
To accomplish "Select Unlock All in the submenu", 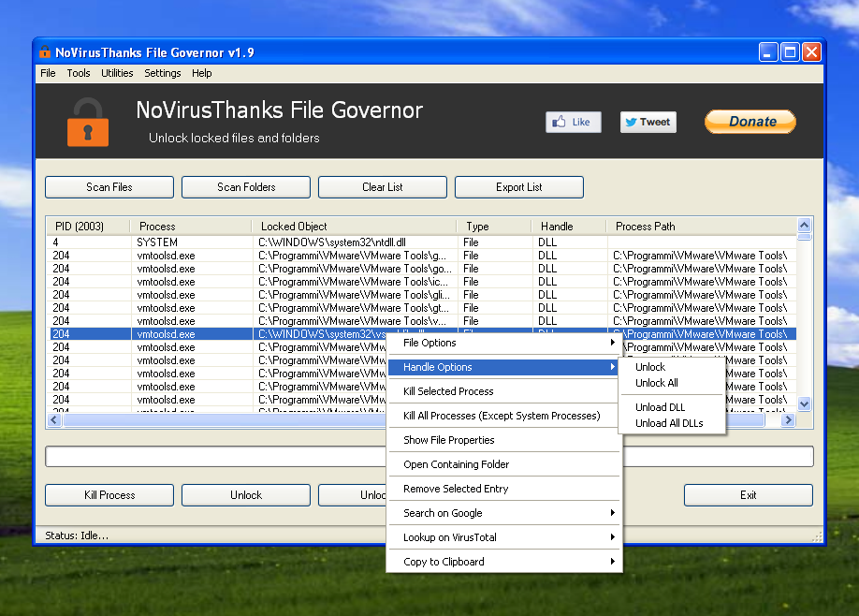I will coord(672,383).
